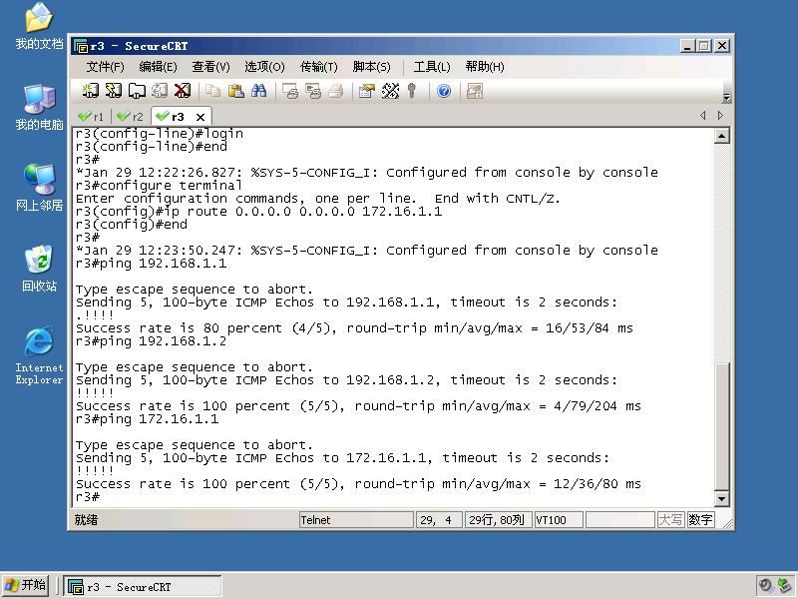The height and width of the screenshot is (599, 798).
Task: Switch to the r2 session tab
Action: click(131, 117)
